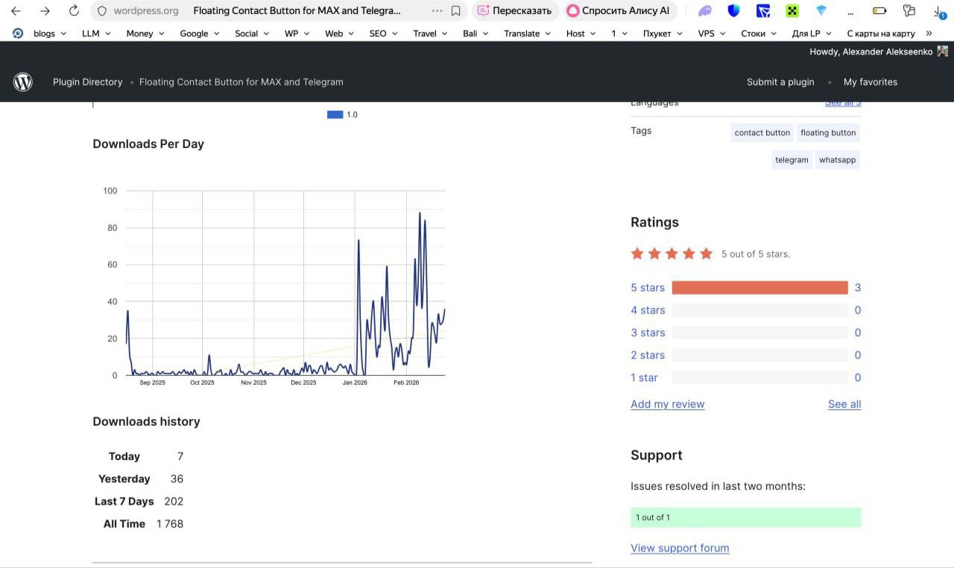Viewport: 954px width, 568px height.
Task: Open browser downloads icon
Action: [938, 11]
